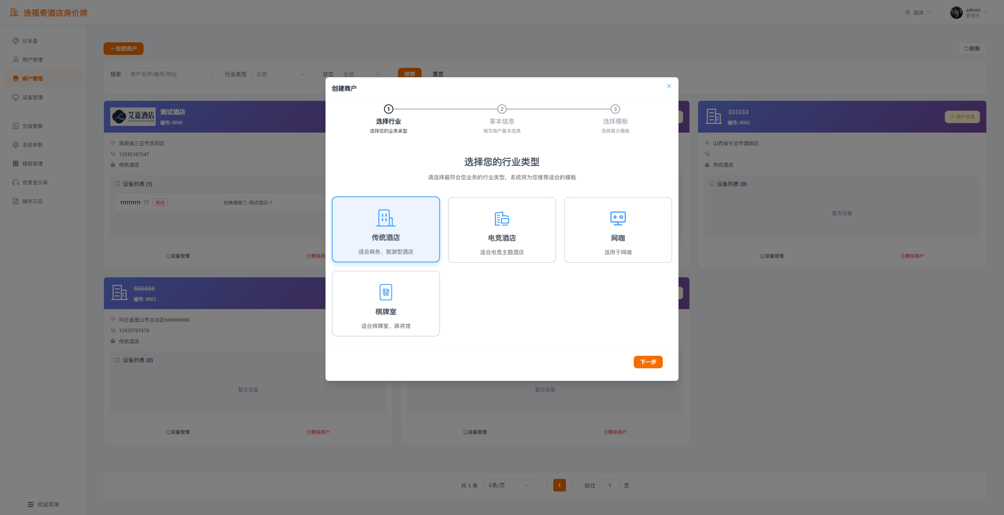1004x515 pixels.
Task: Click the 666666 merchant building icon
Action: (x=119, y=293)
